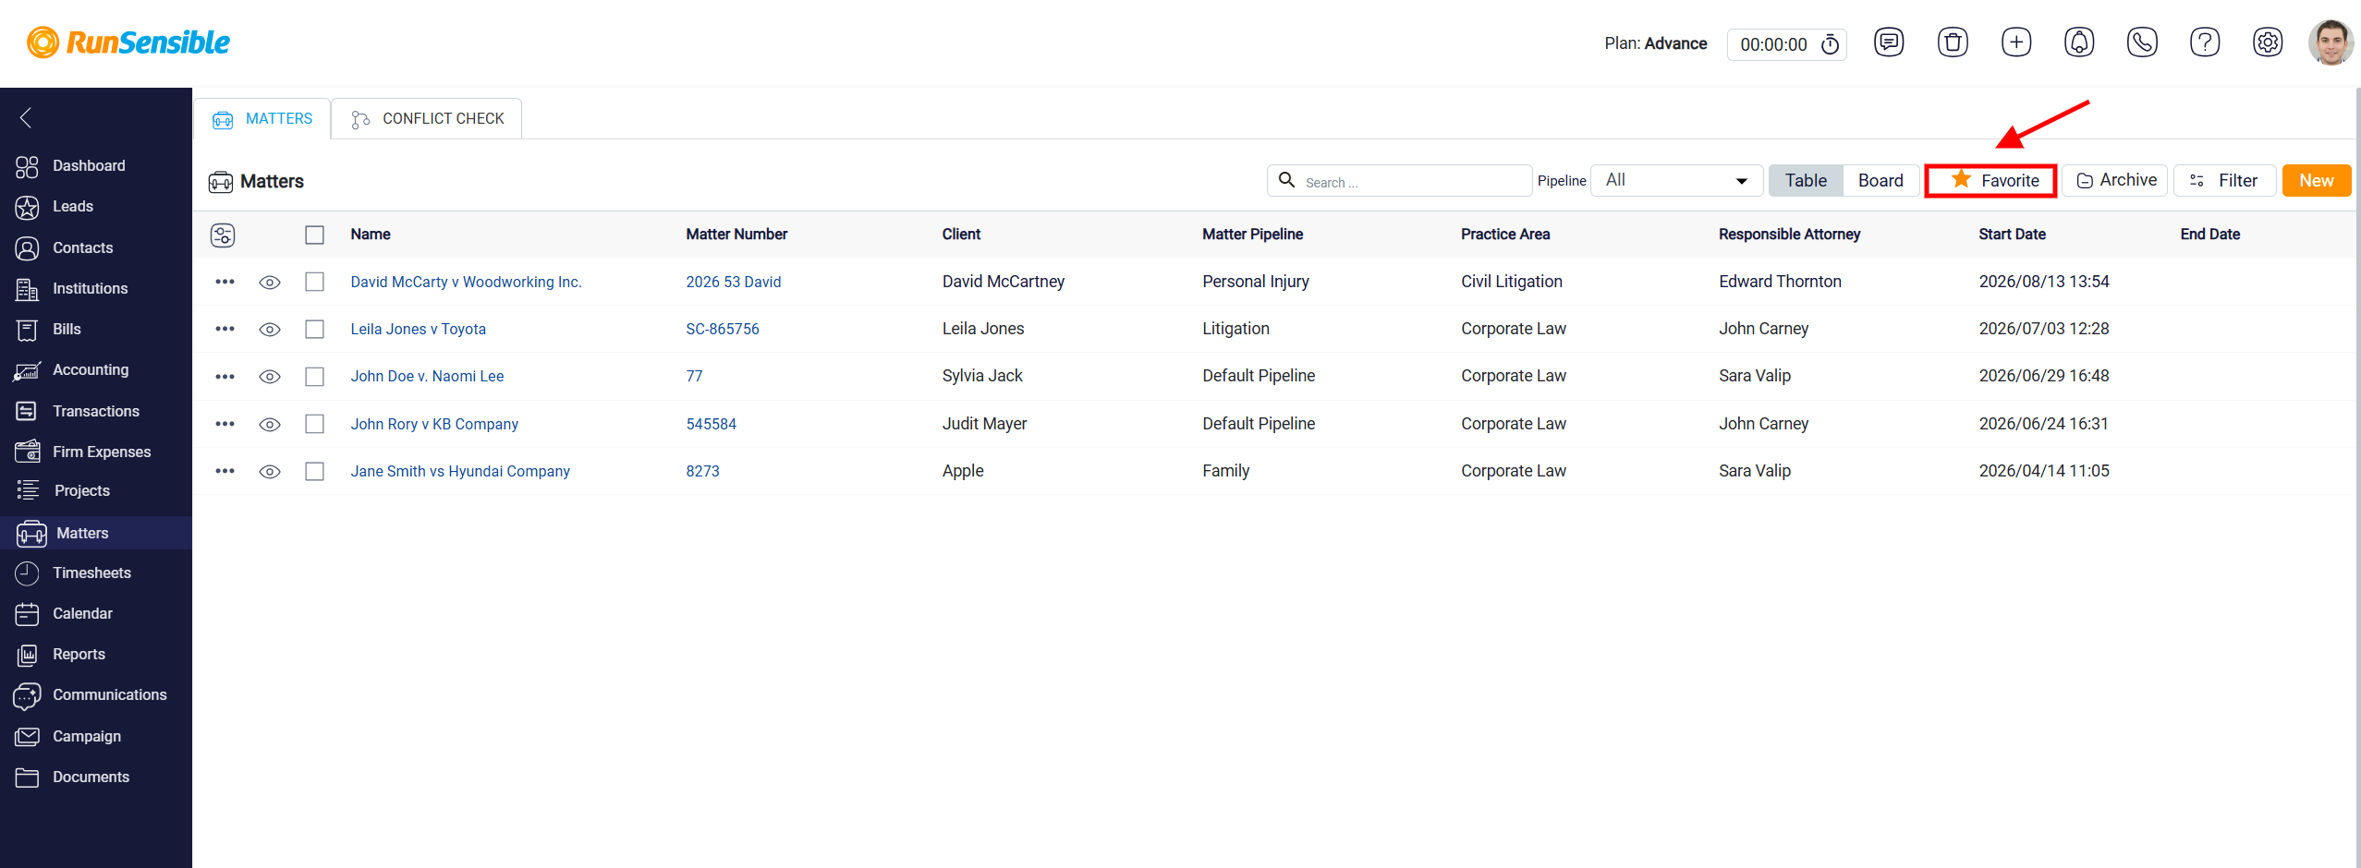Open the settings gear icon
This screenshot has width=2361, height=868.
point(2268,42)
